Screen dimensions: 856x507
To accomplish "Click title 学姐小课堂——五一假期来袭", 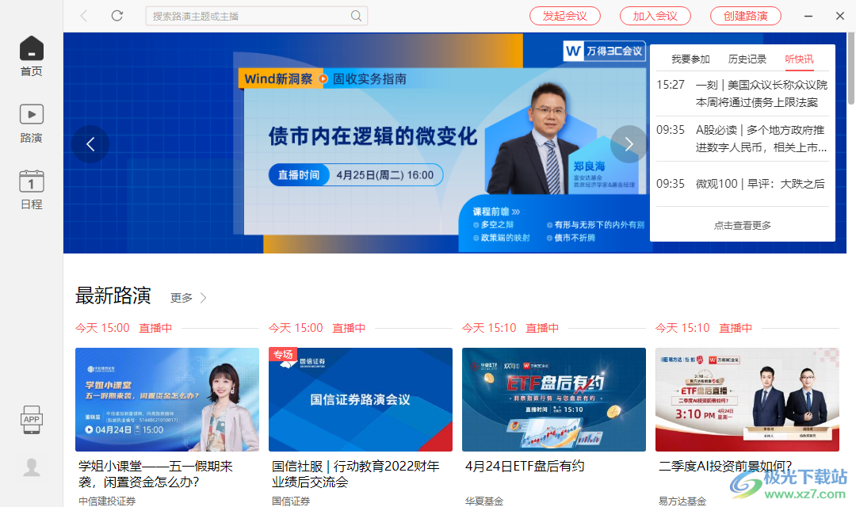I will [x=155, y=474].
